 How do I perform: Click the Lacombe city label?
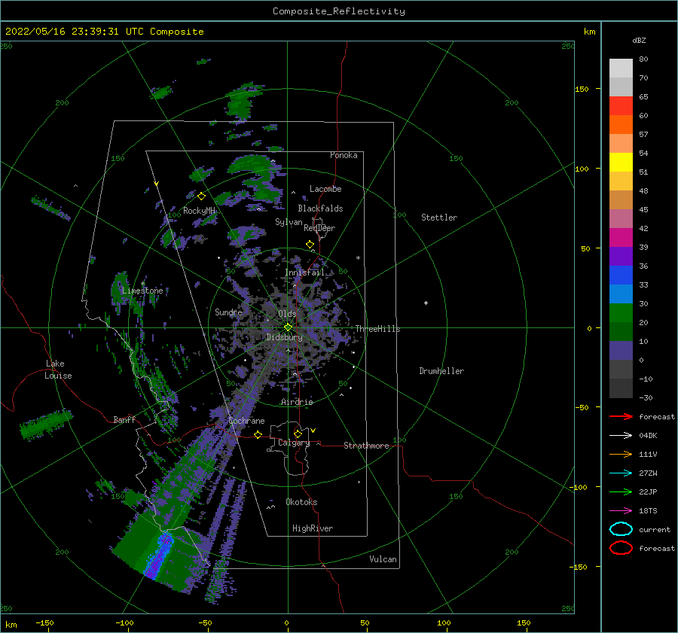[x=325, y=189]
